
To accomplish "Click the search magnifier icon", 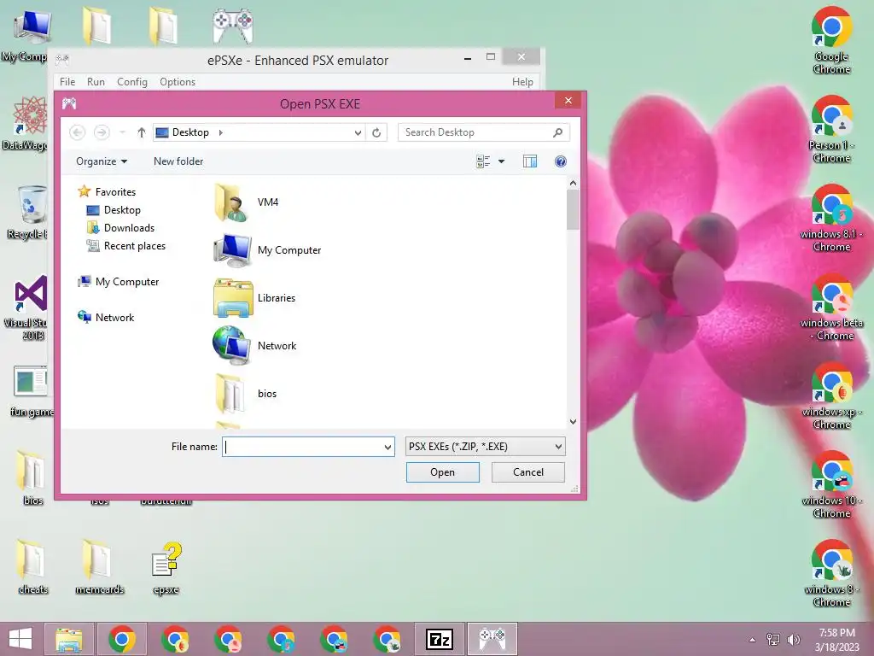I will coord(557,132).
